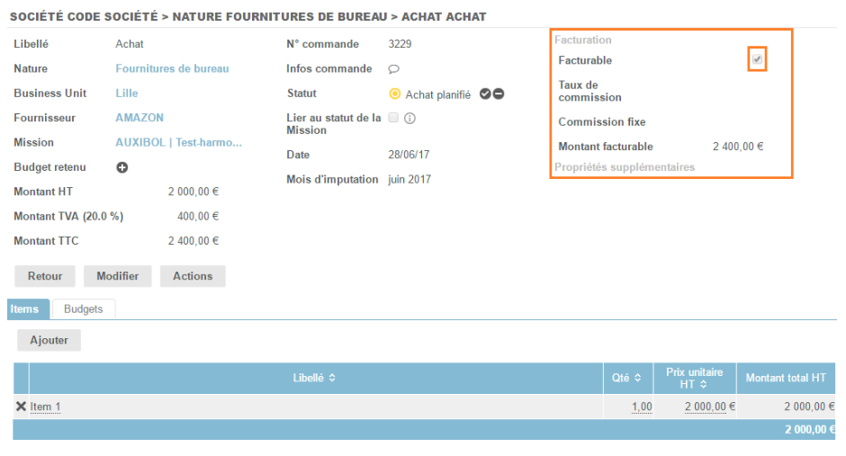Sort items by Libellé column arrows
Viewport: 846px width, 456px height.
(332, 379)
